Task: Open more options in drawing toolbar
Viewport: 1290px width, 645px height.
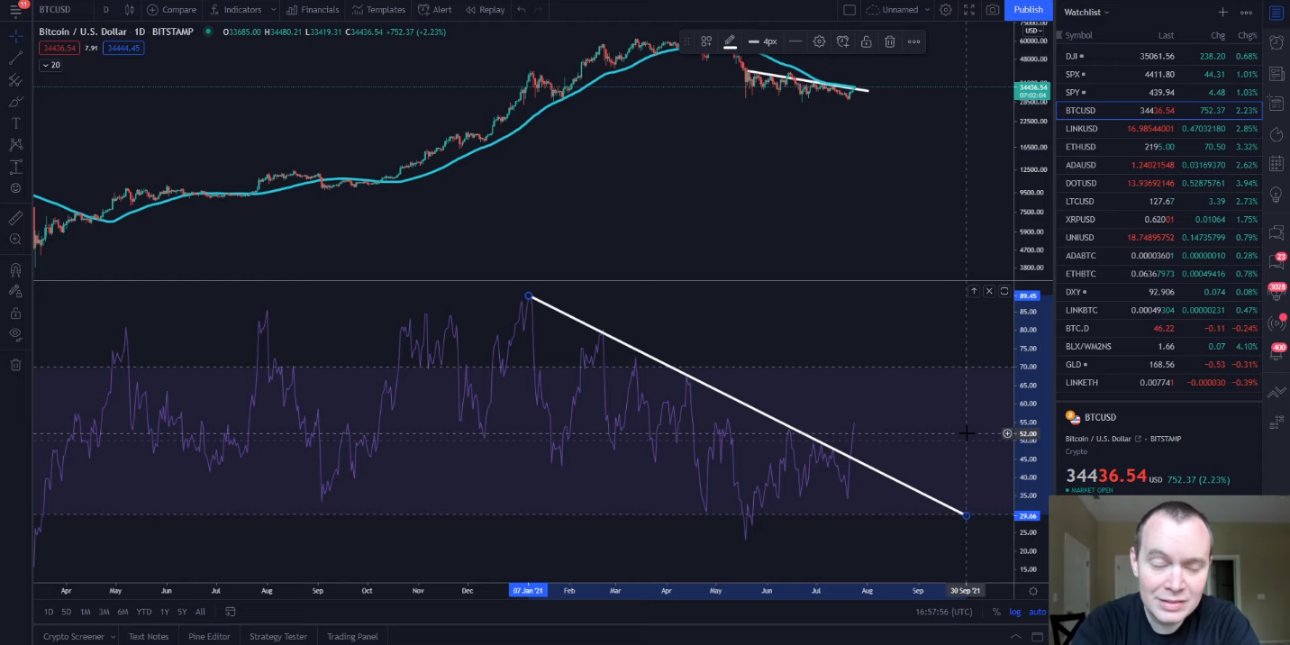Action: pos(913,41)
